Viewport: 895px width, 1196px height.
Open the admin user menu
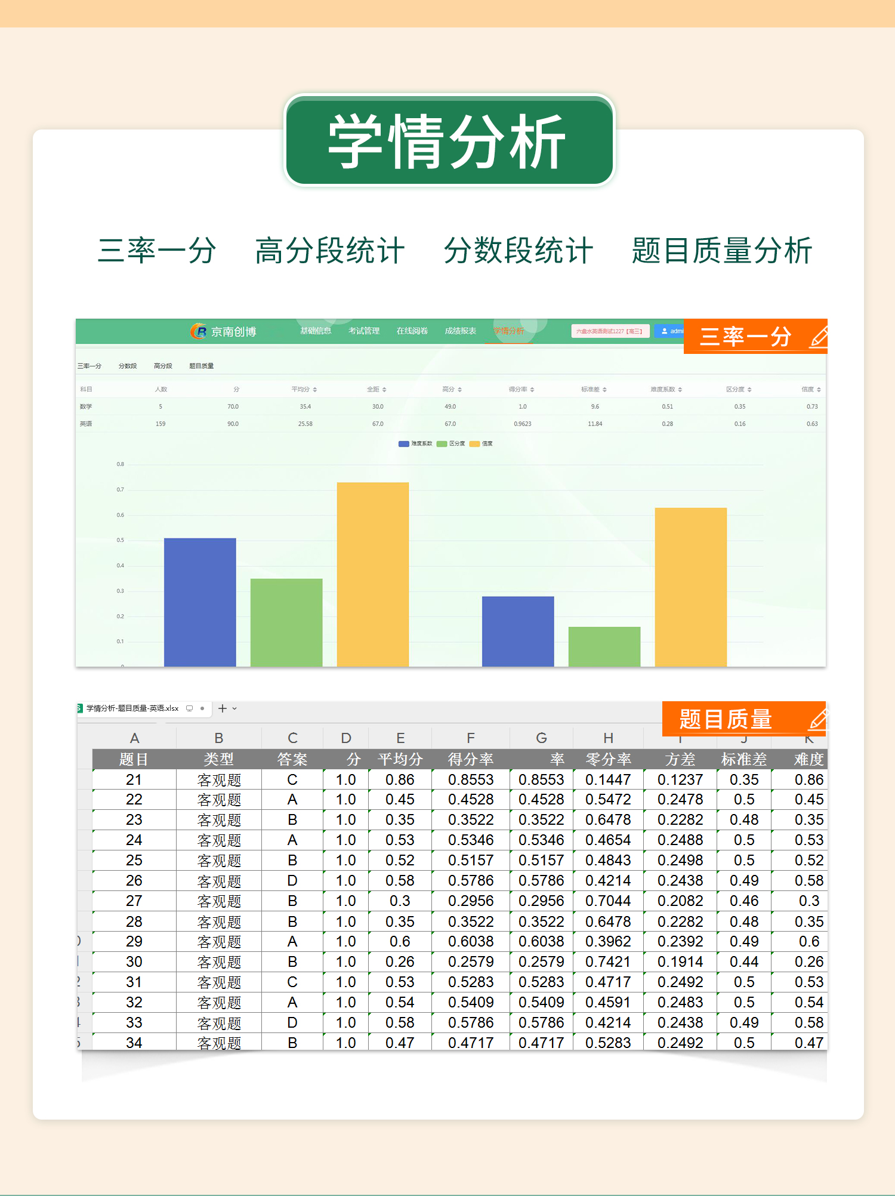coord(671,331)
